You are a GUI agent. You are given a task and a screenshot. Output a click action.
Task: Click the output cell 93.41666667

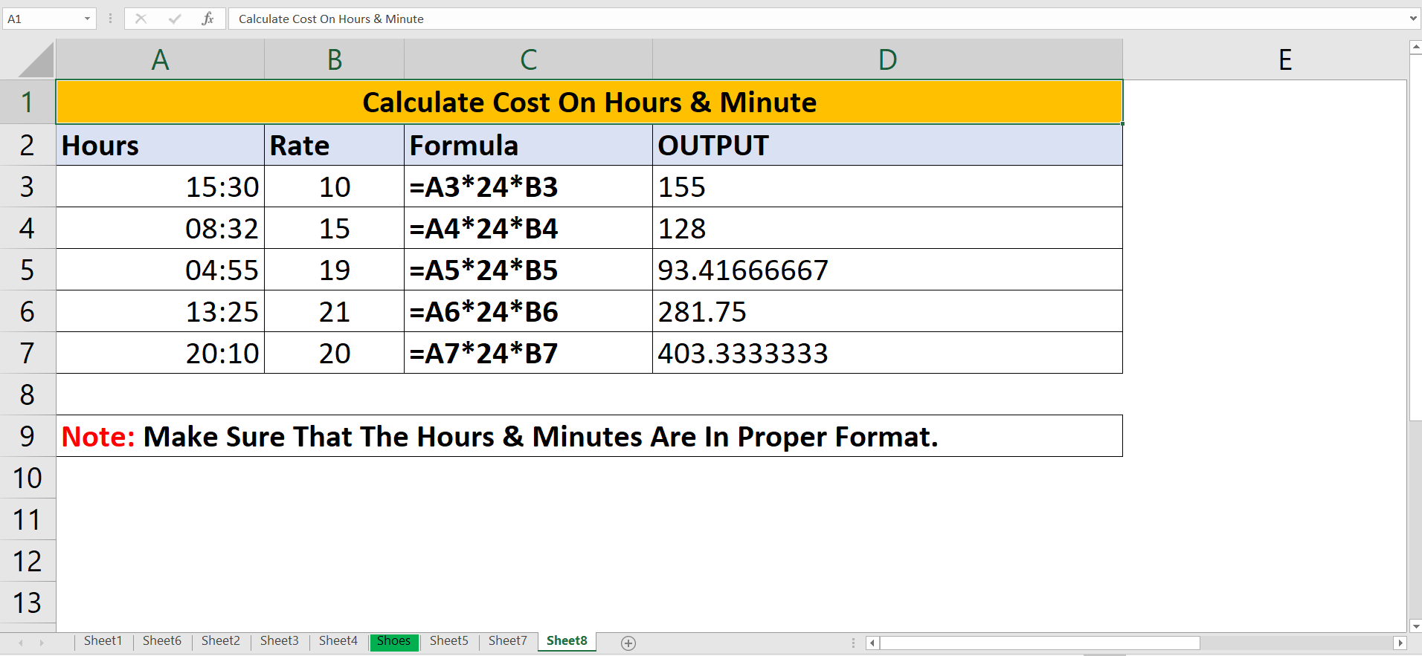(887, 270)
